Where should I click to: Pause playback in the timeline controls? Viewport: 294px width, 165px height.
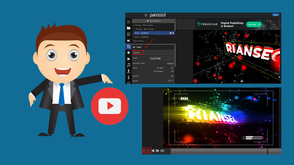[x=144, y=151]
